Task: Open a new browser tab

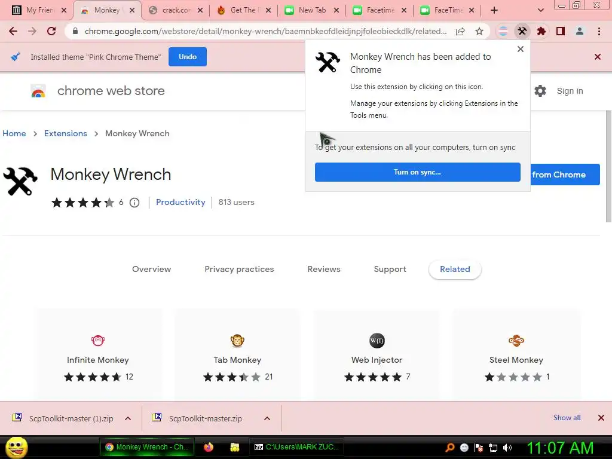Action: pyautogui.click(x=494, y=10)
